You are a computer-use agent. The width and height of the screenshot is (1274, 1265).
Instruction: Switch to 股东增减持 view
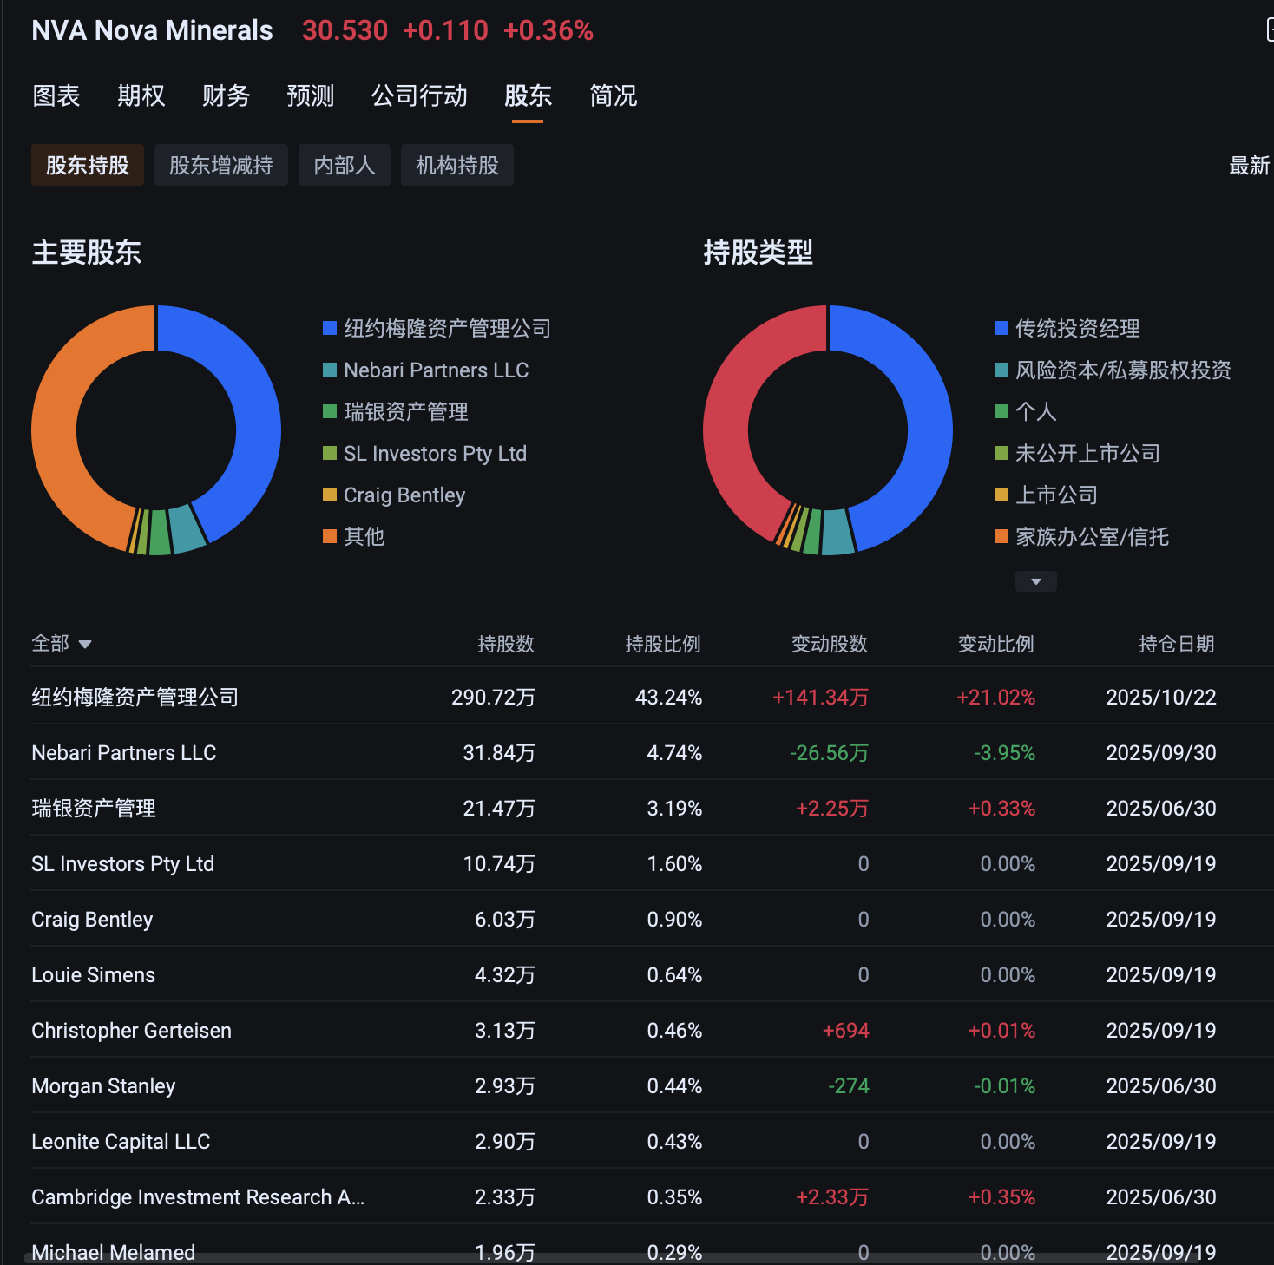pyautogui.click(x=221, y=165)
